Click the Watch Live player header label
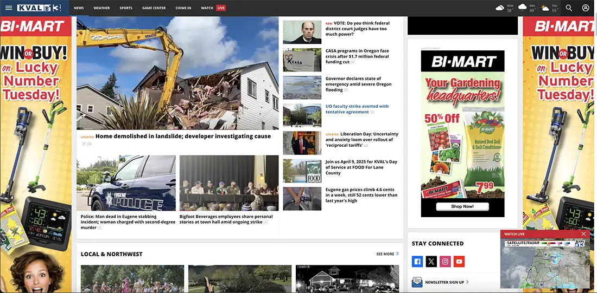Screen dimensions: 597x293 (514, 234)
